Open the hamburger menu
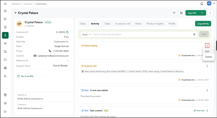This screenshot has width=217, height=118. pyautogui.click(x=5, y=4)
